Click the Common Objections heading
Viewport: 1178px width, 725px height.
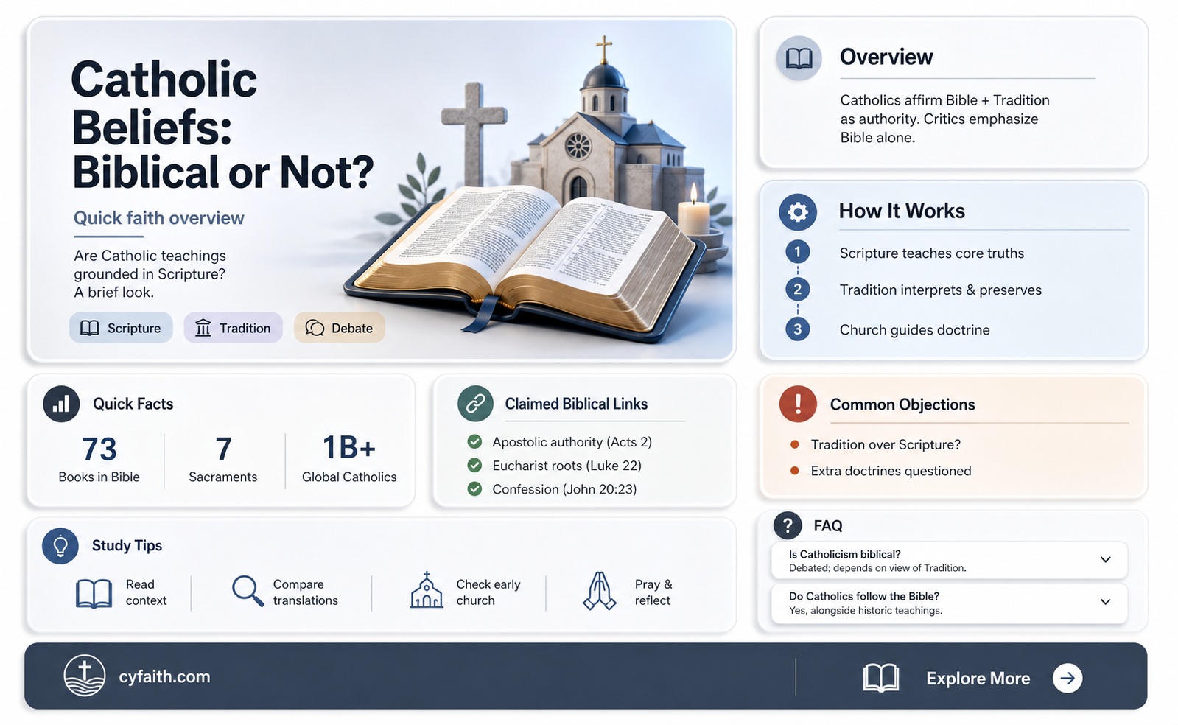(x=902, y=404)
